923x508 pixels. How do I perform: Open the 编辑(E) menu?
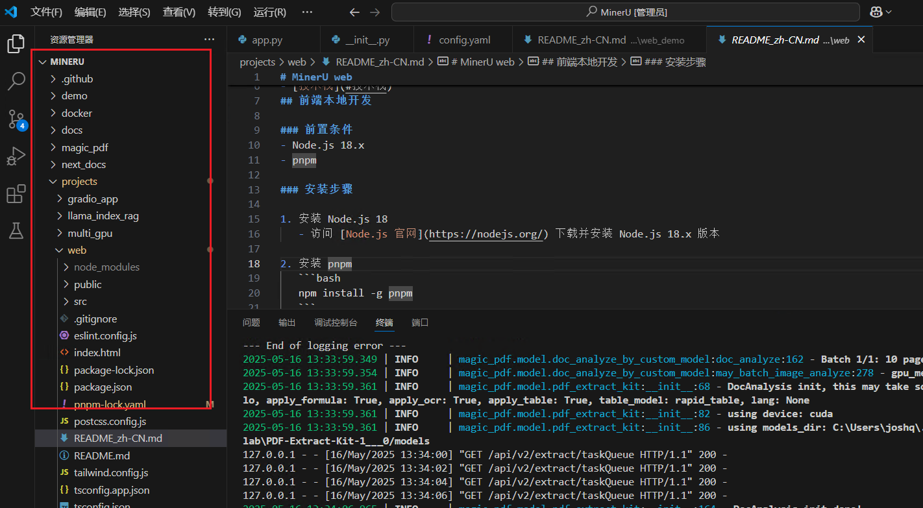point(90,12)
